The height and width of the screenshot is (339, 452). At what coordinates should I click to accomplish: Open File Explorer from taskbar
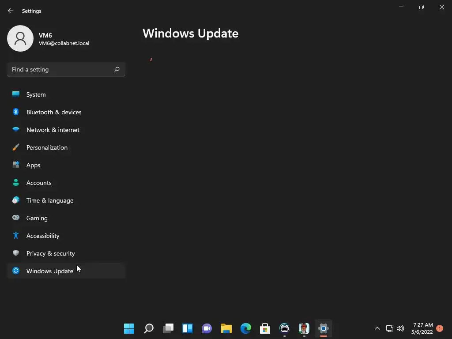[x=226, y=328]
